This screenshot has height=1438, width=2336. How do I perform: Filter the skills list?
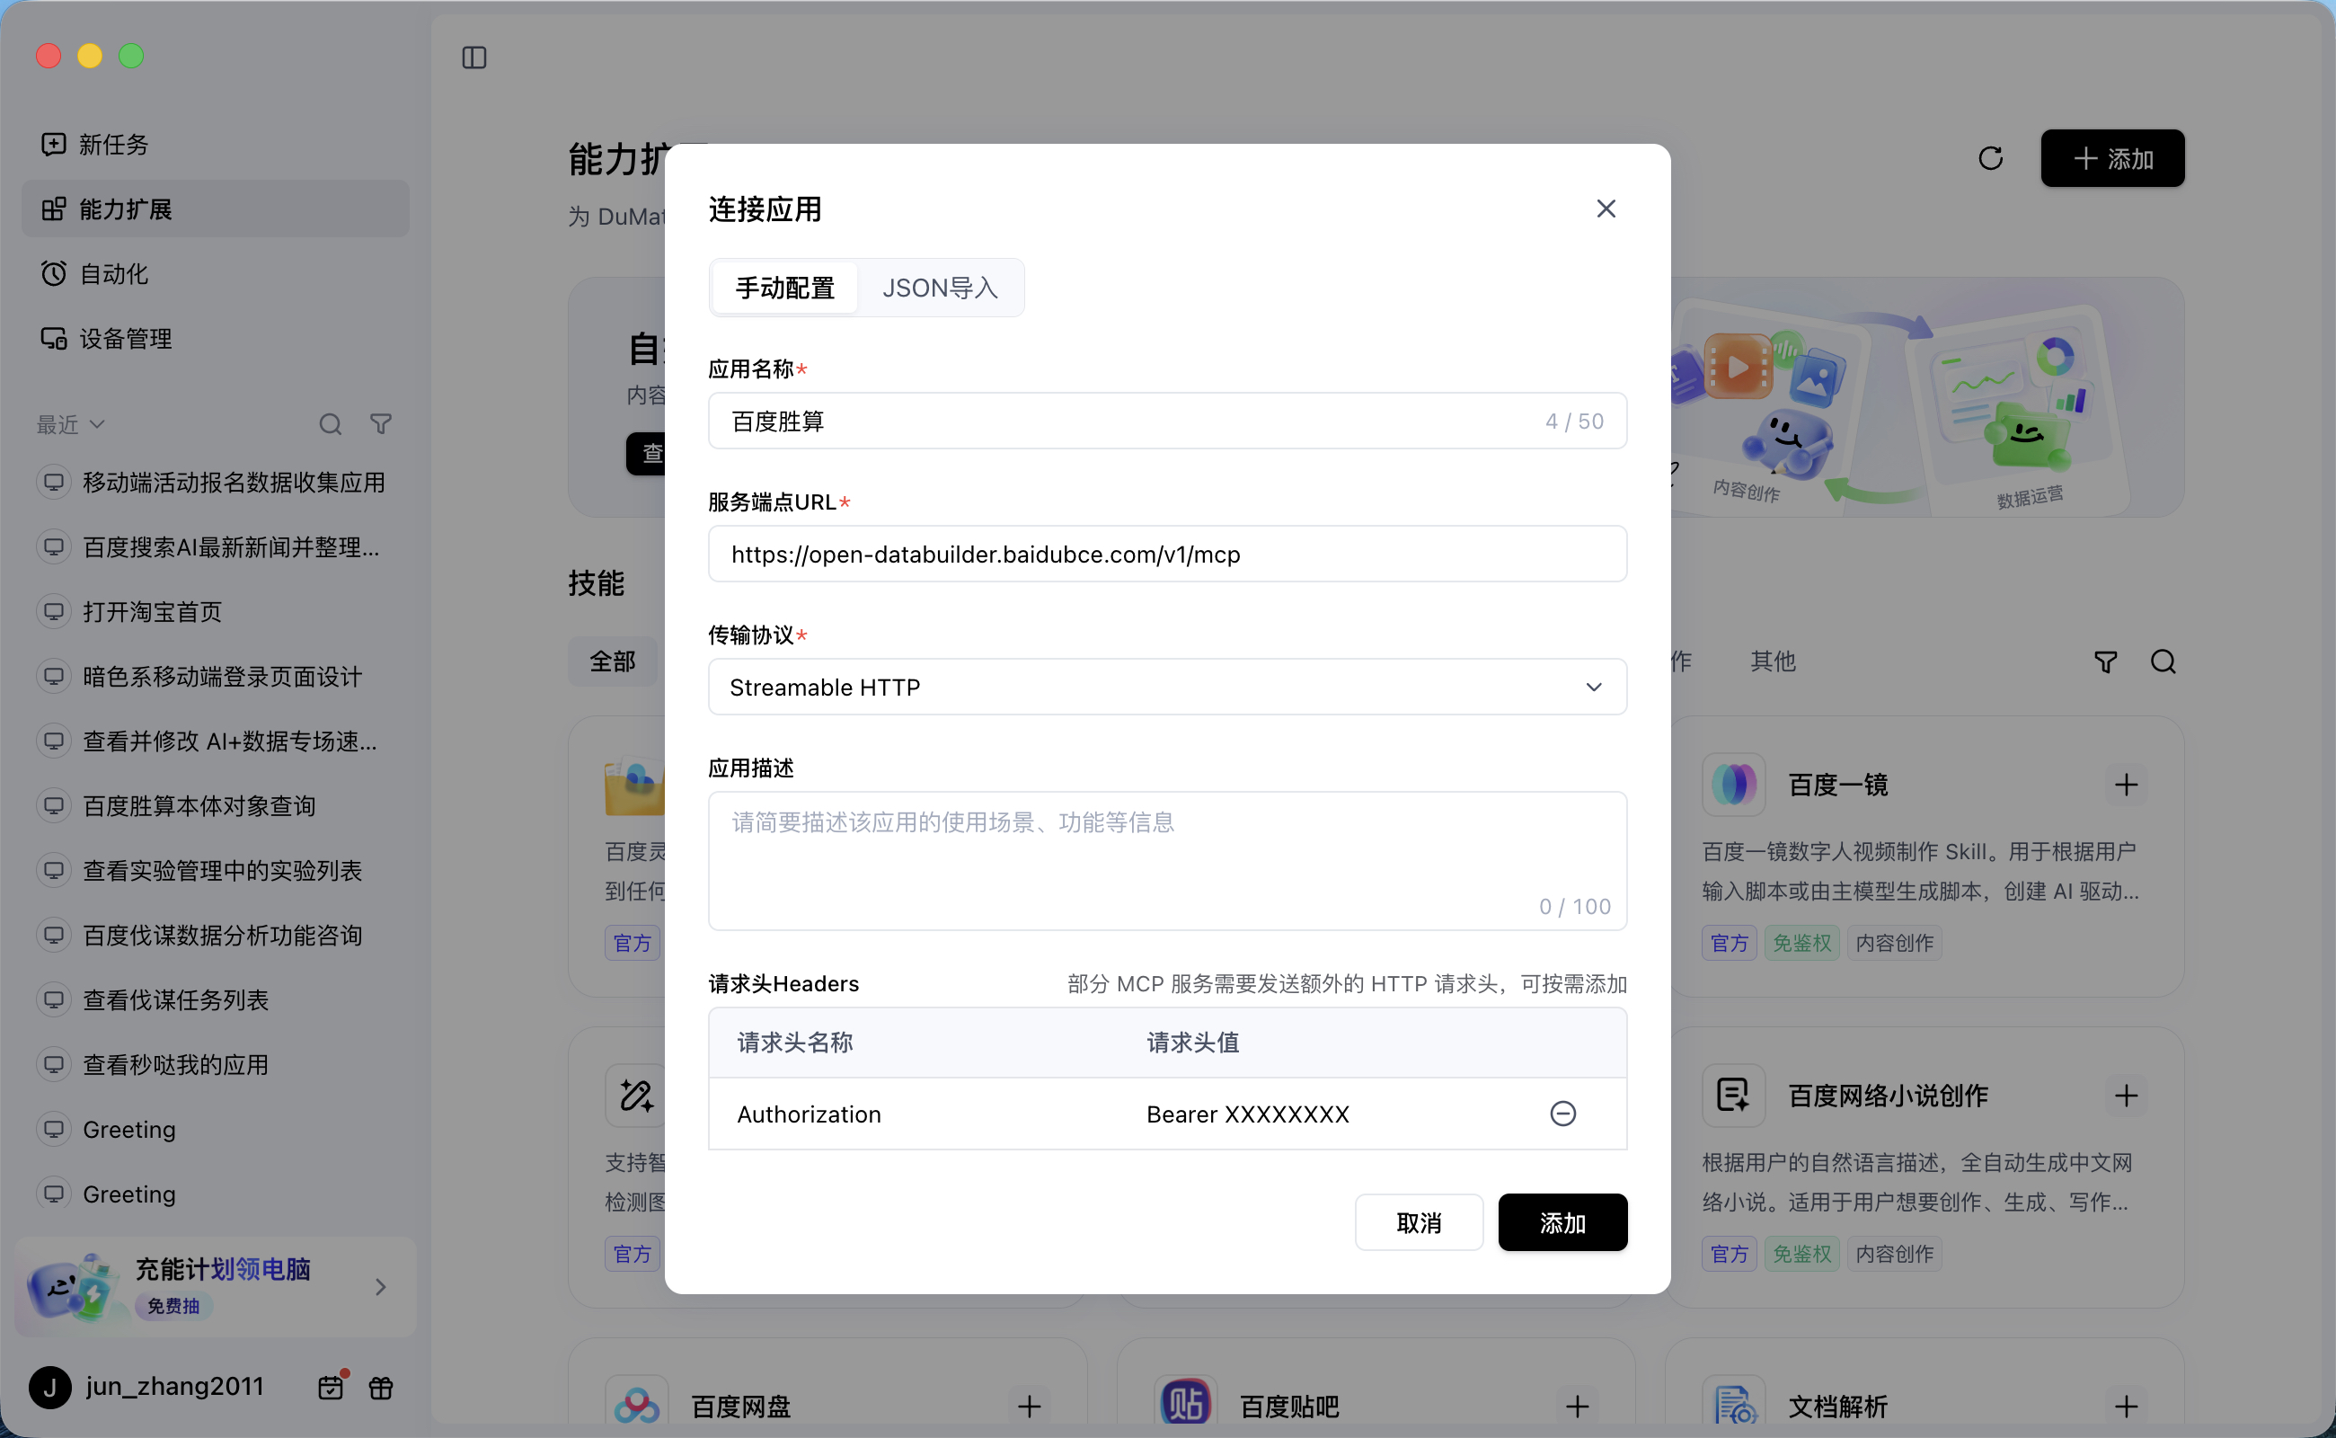pos(2105,662)
